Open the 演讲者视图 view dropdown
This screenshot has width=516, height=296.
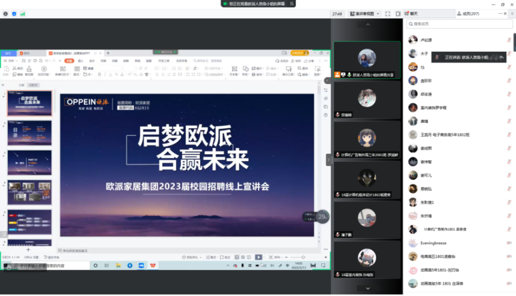tap(365, 14)
